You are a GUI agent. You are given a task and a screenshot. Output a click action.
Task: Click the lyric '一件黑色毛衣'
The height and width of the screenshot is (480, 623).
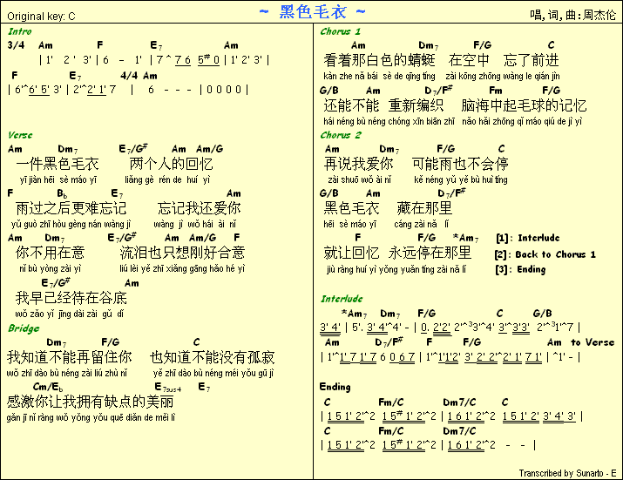tap(58, 164)
